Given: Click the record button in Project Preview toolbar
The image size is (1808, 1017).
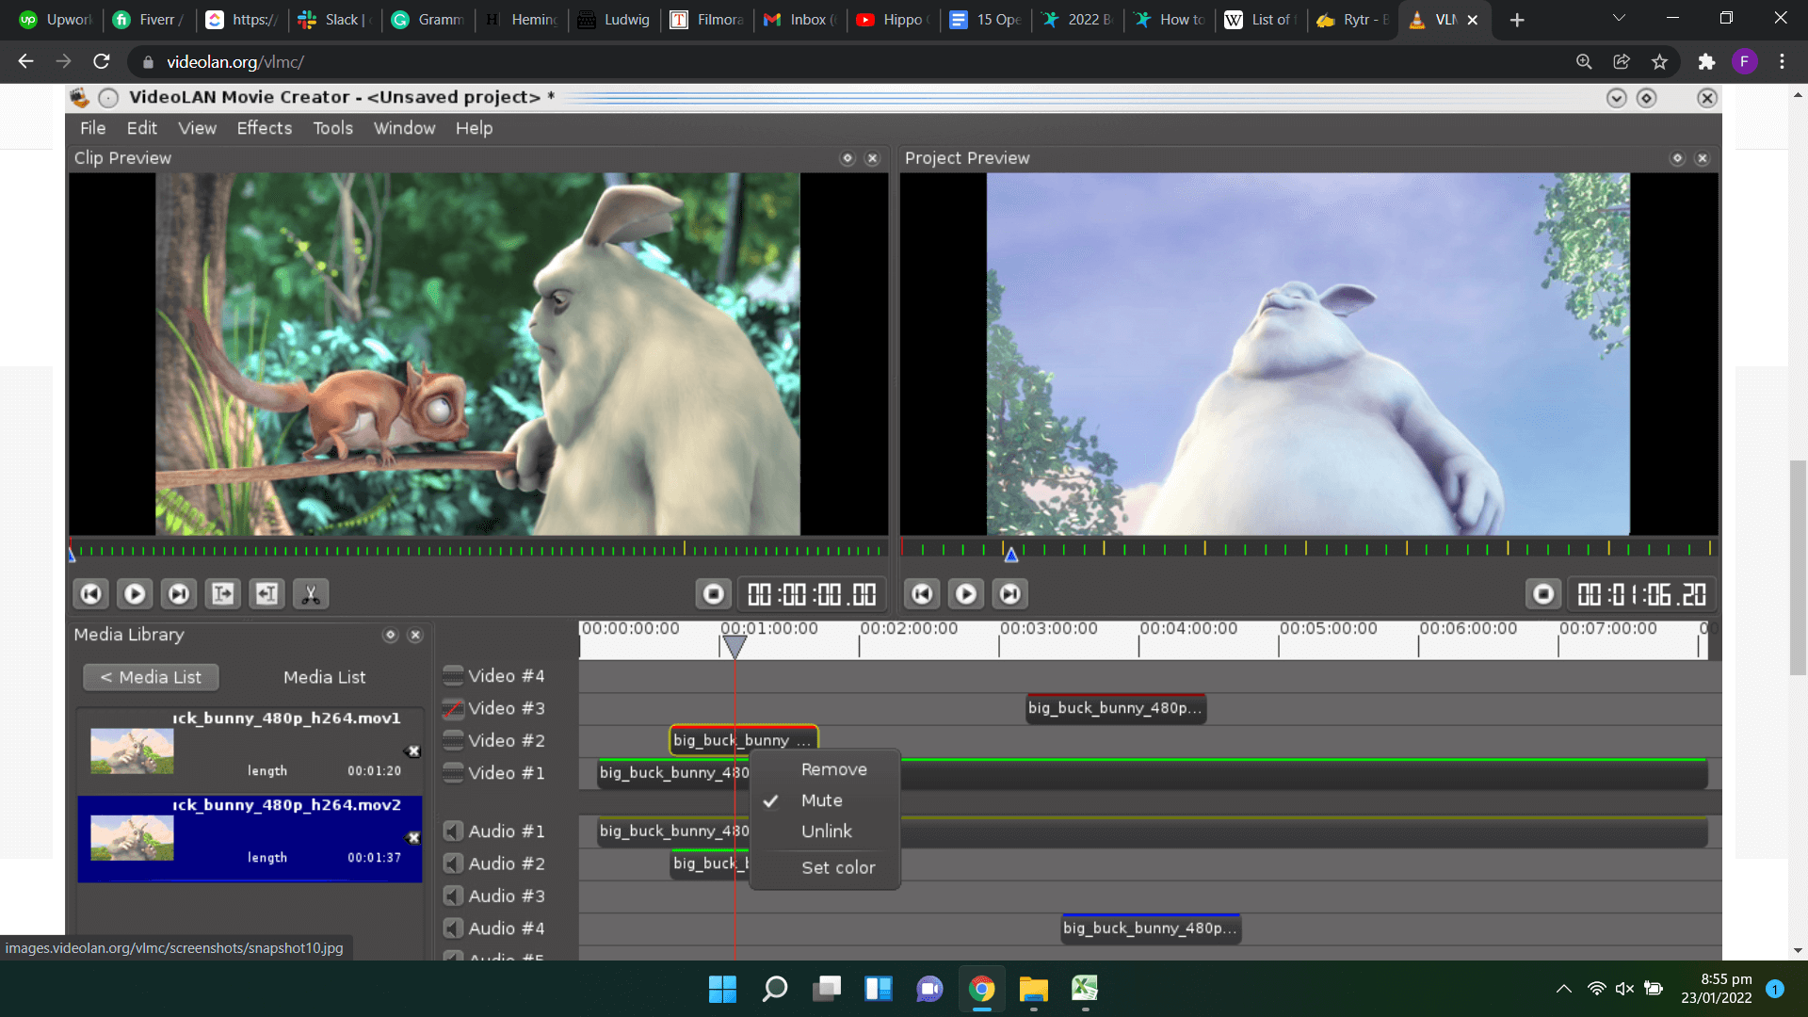Looking at the screenshot, I should [1543, 593].
